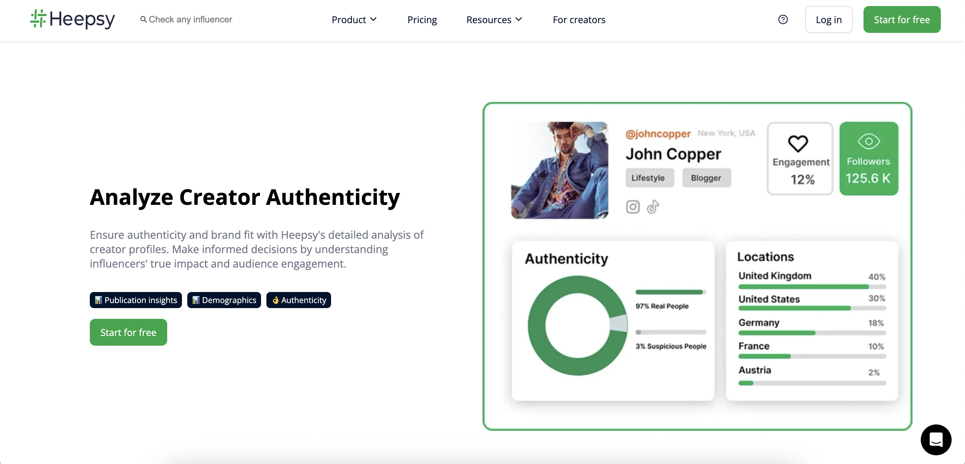Focus the Check any influencer search field

[190, 19]
